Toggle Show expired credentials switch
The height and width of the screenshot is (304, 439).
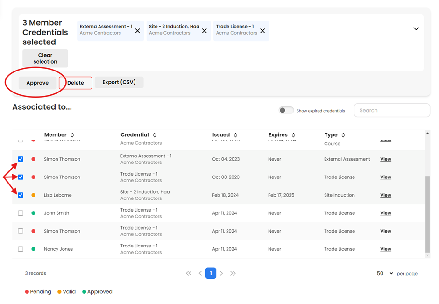pyautogui.click(x=286, y=111)
